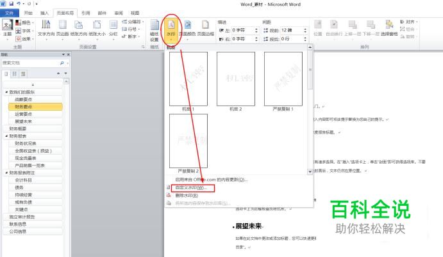Open the 分隔符 (Breaks) dropdown
443x257 pixels.
point(133,22)
